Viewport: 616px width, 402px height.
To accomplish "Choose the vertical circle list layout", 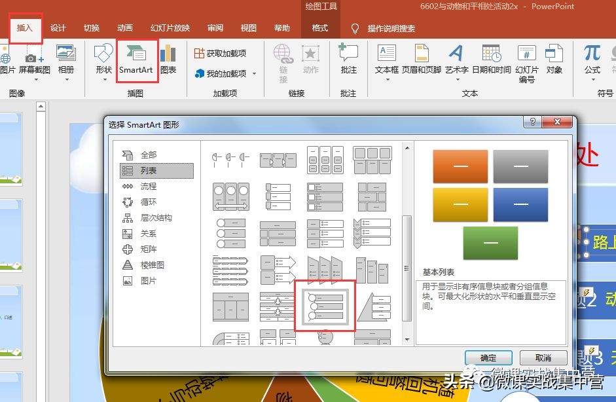I will [x=231, y=232].
